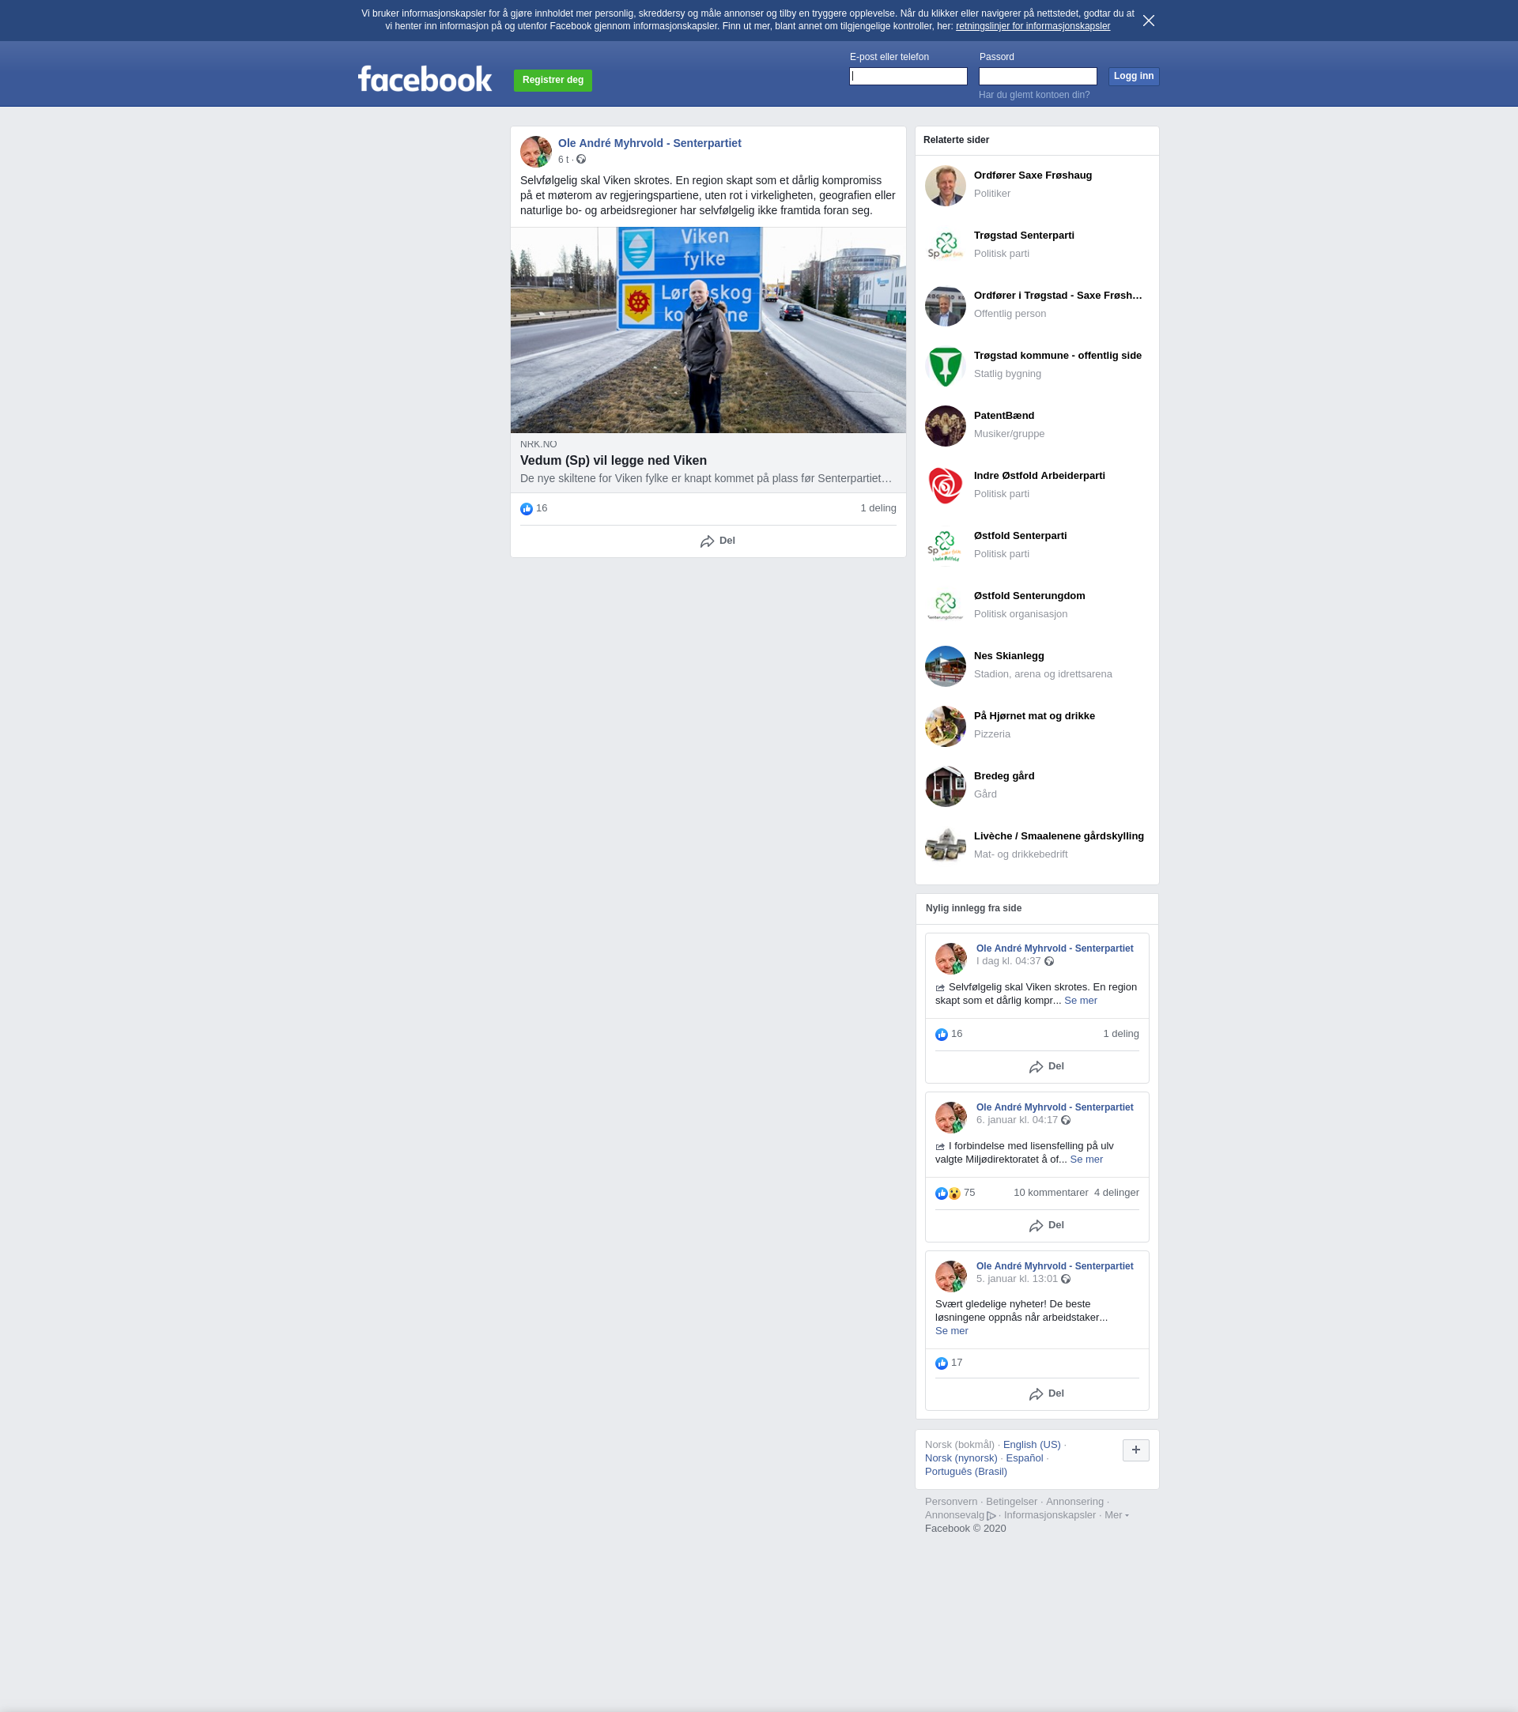Open Ordfører Saxe Frøshaug page name
The image size is (1518, 1712).
click(1032, 176)
